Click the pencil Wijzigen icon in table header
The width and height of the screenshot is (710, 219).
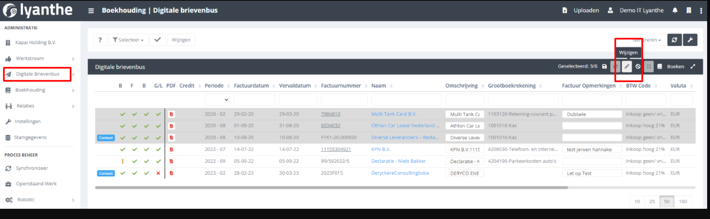point(627,66)
